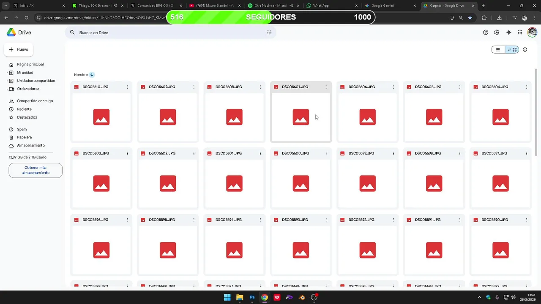Viewport: 541px width, 304px height.
Task: Click the search magnifier in Drive
Action: 72,33
